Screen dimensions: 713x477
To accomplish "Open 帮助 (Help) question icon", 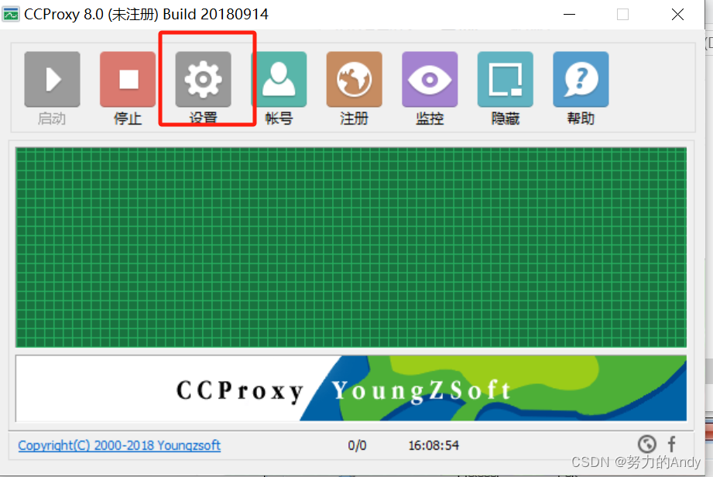I will pos(581,79).
